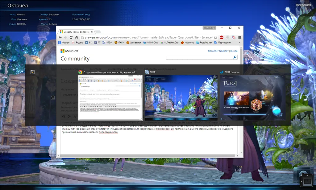The height and width of the screenshot is (190, 316).
Task: Go forward in the Chrome browser
Action: (65, 37)
